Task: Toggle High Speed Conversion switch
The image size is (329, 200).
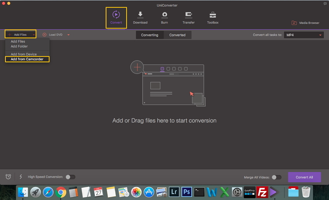Action: click(70, 177)
